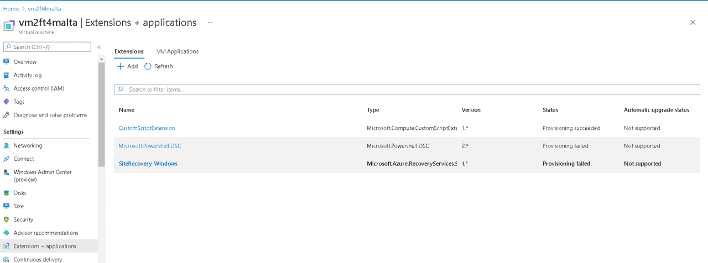Click the sidebar scrollbar up arrow
708x263 pixels.
101,59
